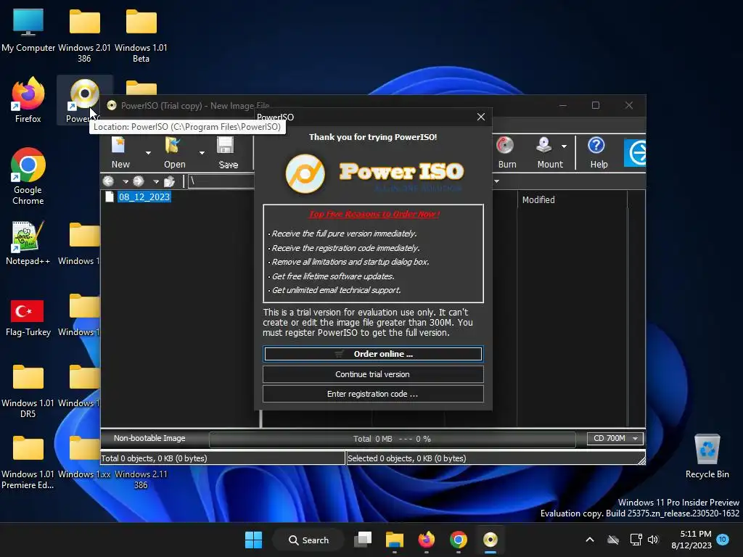The image size is (743, 557).
Task: Click the taskbar Search box
Action: coord(308,540)
